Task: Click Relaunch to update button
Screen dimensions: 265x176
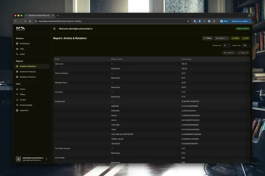Action: [241, 21]
